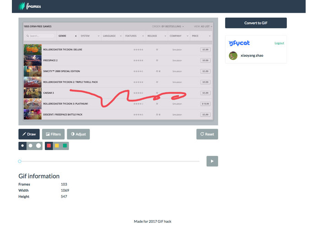
Task: Click xiaoyang zhao profile avatar
Action: 233,55
